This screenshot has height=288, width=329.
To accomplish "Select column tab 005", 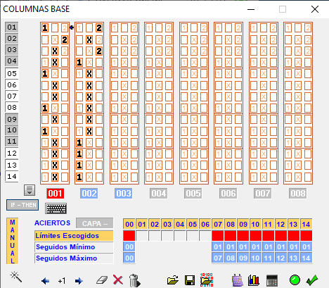I will (193, 194).
